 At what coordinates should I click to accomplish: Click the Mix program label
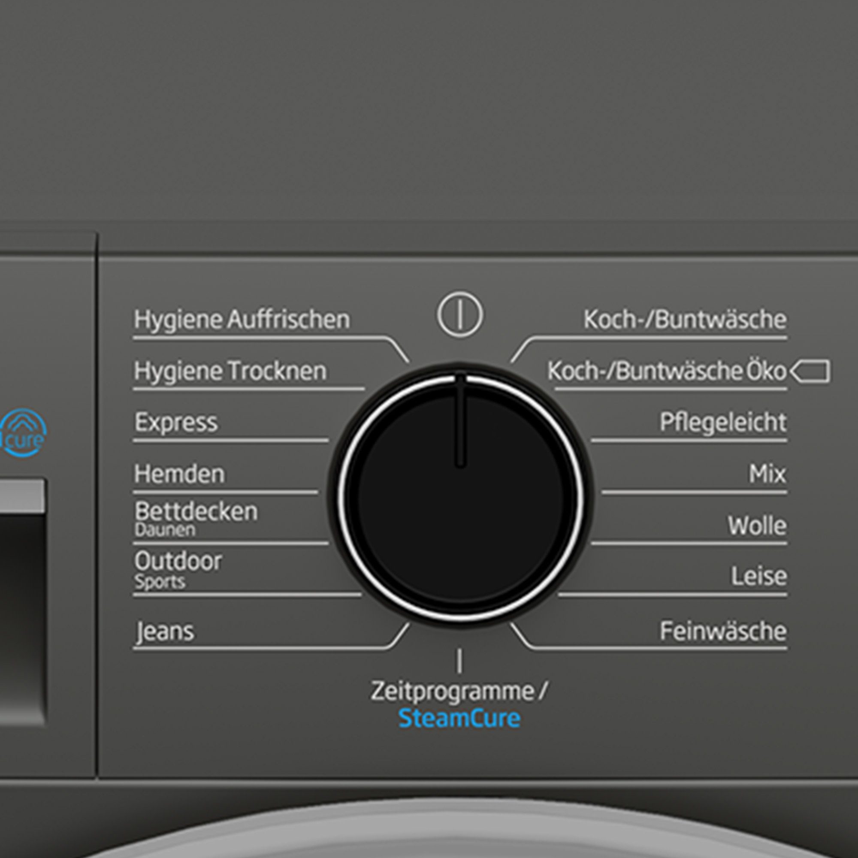pyautogui.click(x=767, y=474)
